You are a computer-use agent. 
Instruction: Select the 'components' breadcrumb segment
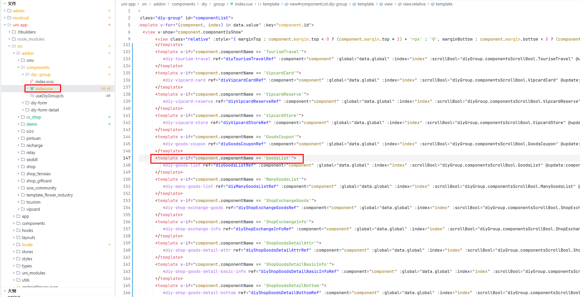183,4
